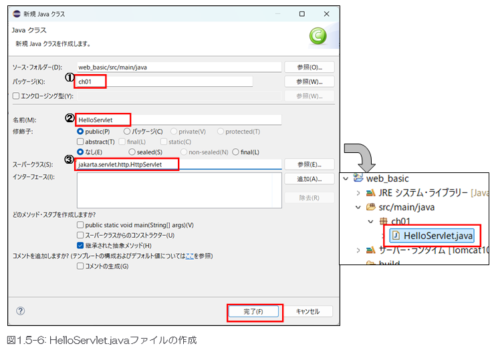Click the web_basic project icon
492x348 pixels.
tap(358, 178)
